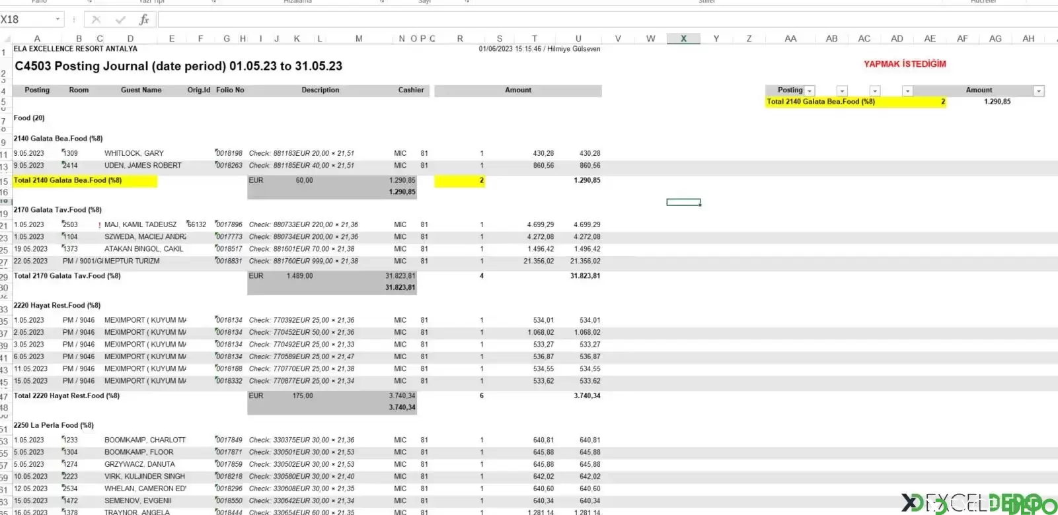Select the Total 2220 Hayat Rest.Food (%8) cell
The height and width of the screenshot is (515, 1058).
pos(67,396)
